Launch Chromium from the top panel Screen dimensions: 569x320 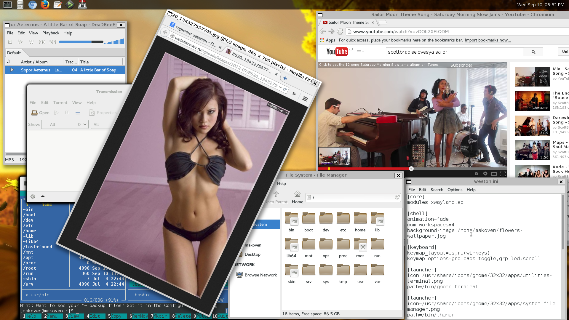[33, 5]
